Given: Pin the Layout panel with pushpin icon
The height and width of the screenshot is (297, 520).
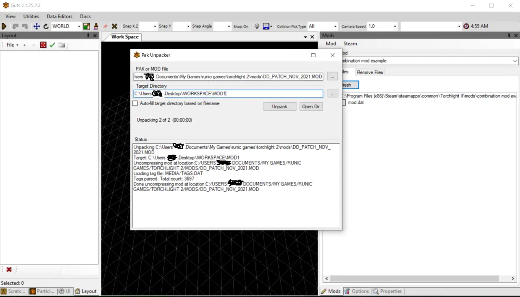Looking at the screenshot, I should point(88,36).
